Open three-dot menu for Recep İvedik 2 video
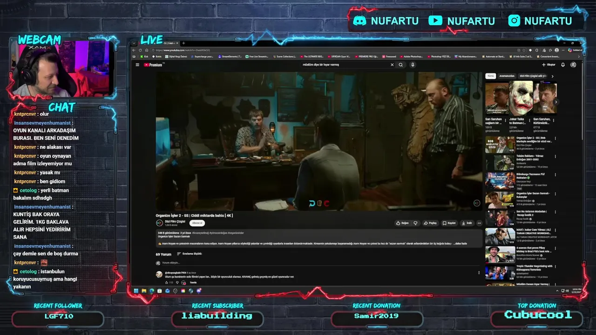596x335 pixels. coord(555,212)
